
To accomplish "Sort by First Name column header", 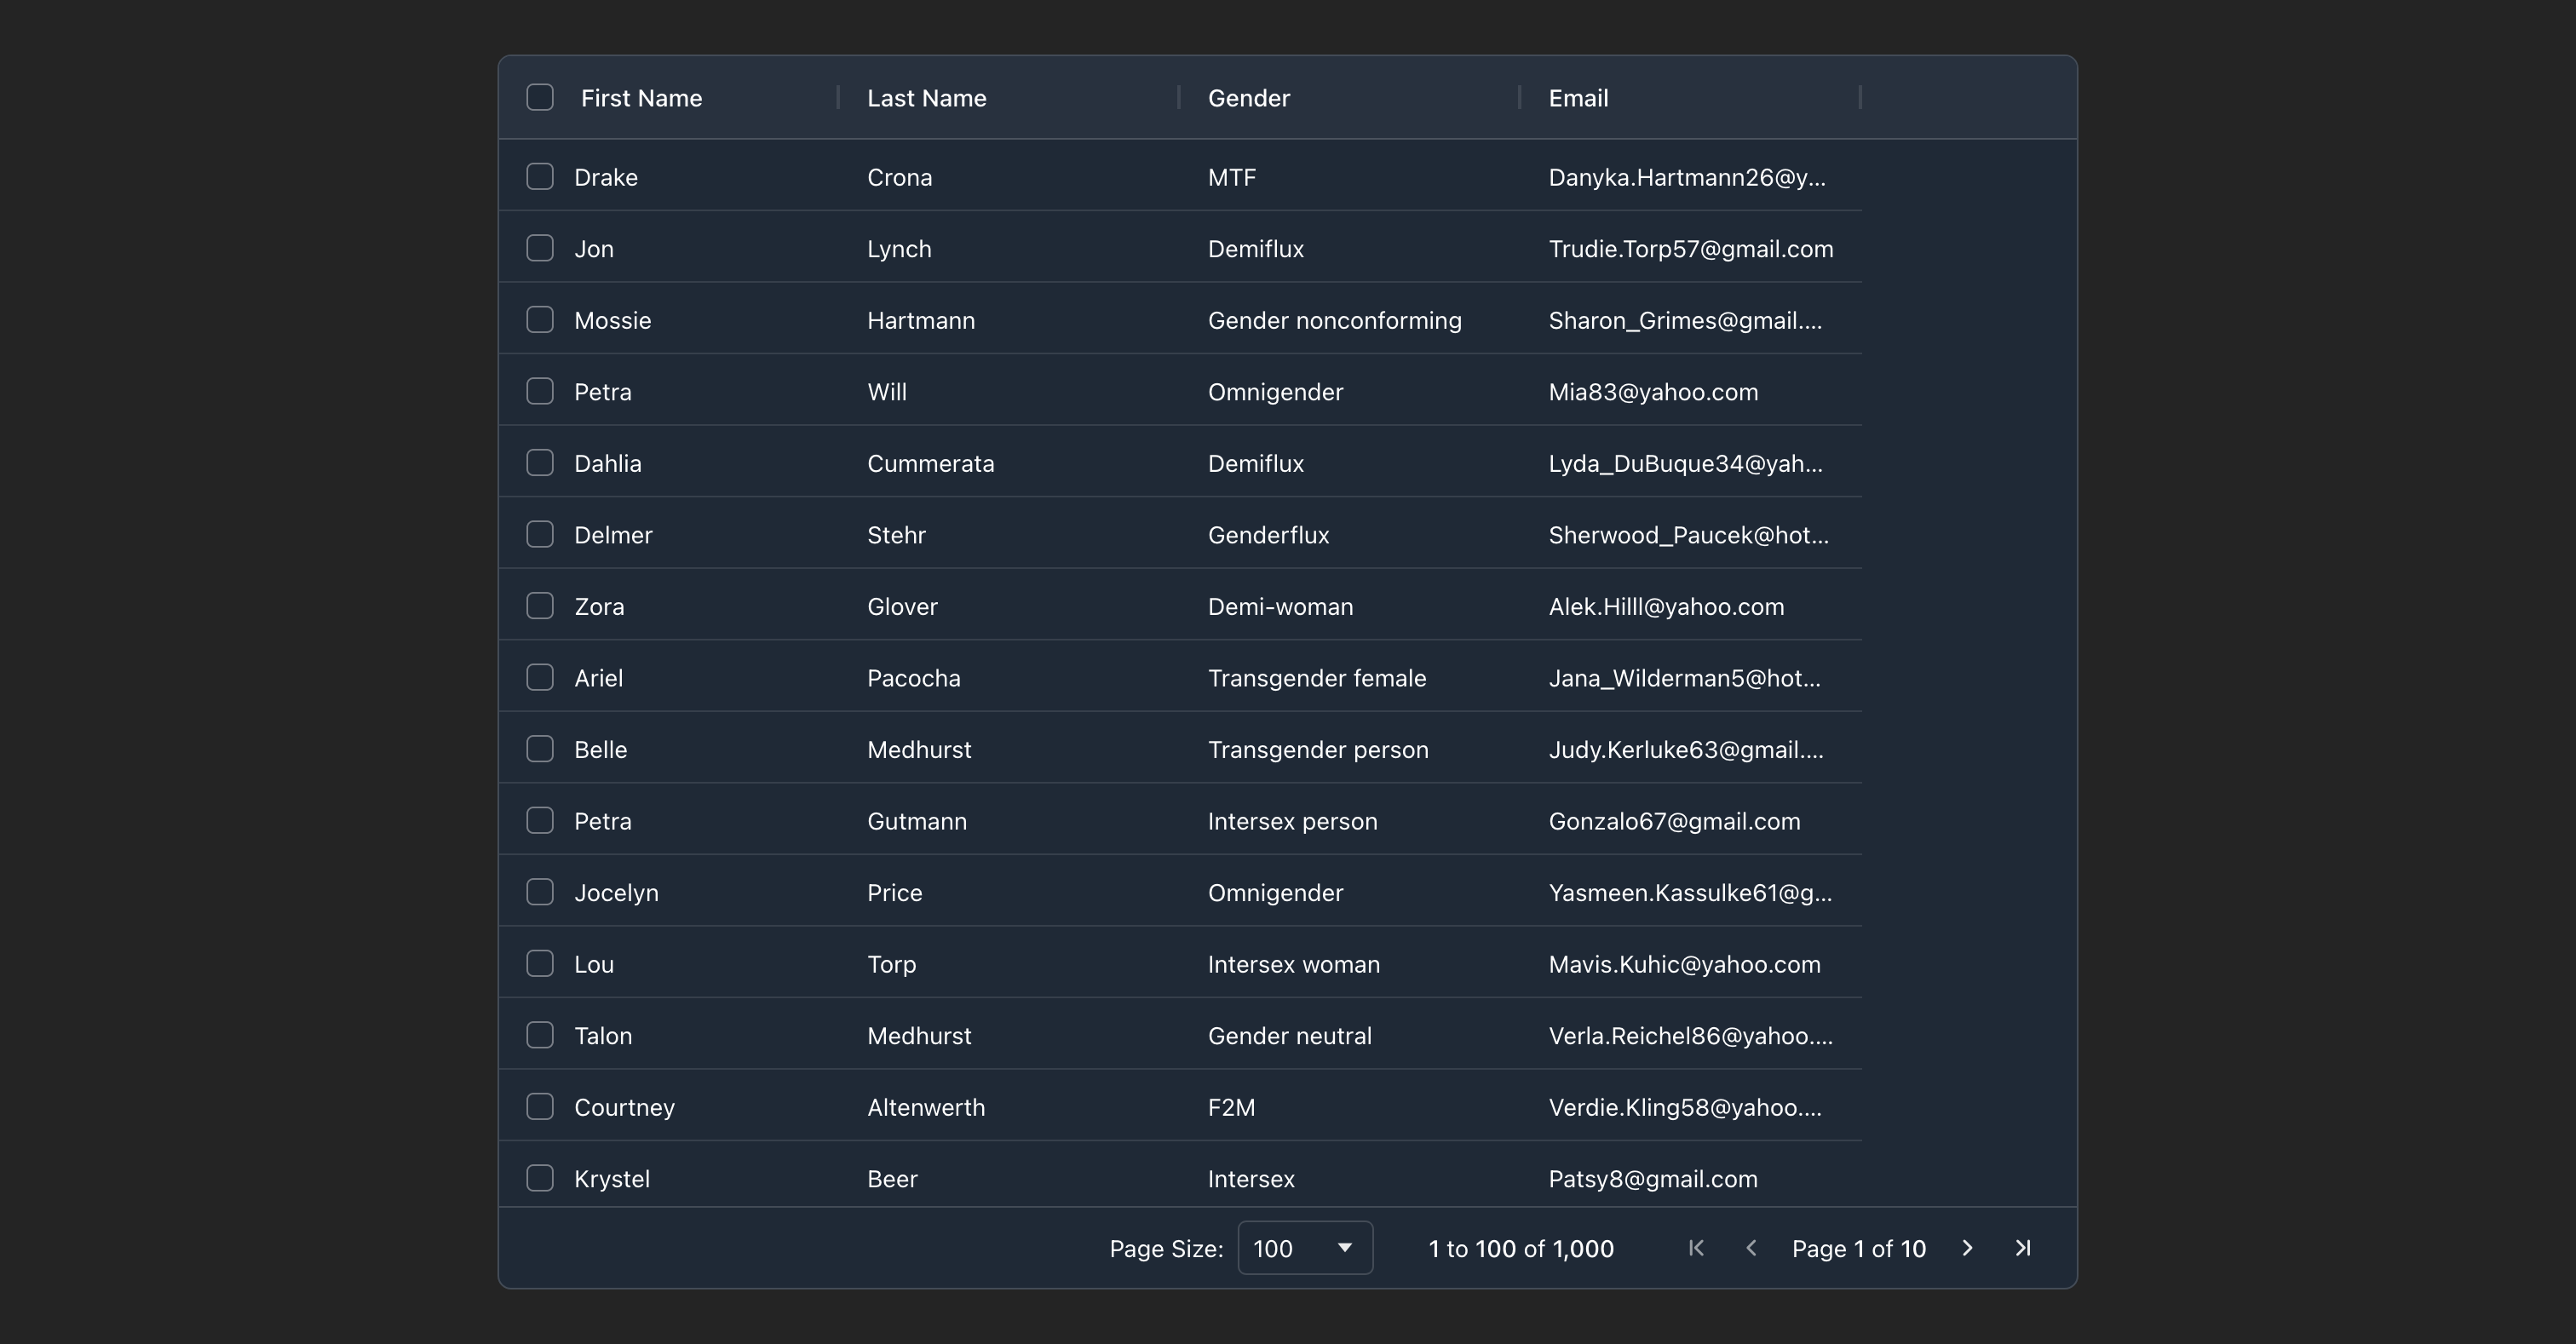I will pos(641,98).
